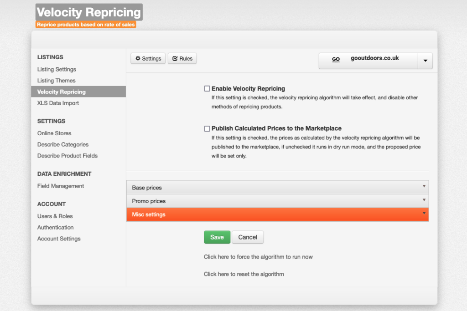Click the GO Outdoors store logo

coord(336,60)
